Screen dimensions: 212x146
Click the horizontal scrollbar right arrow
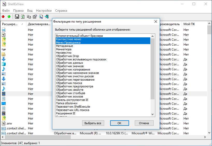205,137
